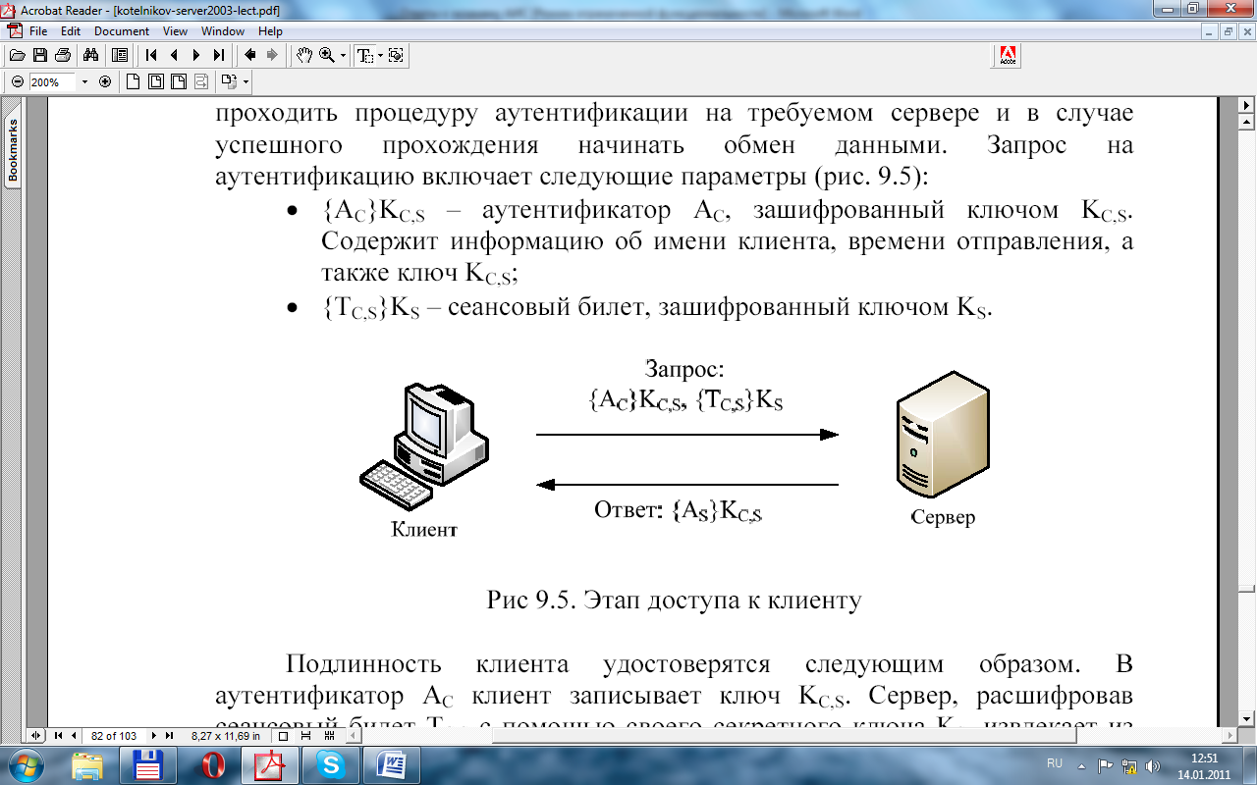The image size is (1257, 785).
Task: Show hidden tray icons arrow
Action: tap(1080, 765)
